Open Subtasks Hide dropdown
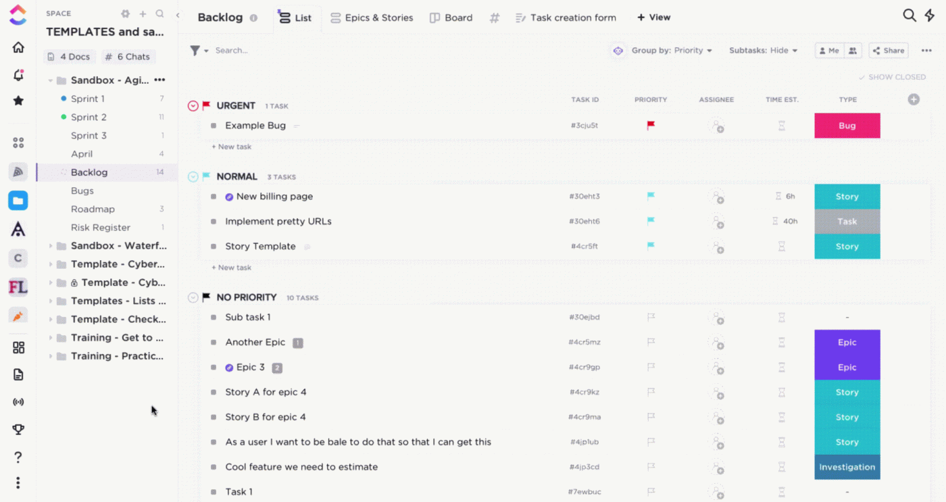Viewport: 946px width, 502px height. 763,51
